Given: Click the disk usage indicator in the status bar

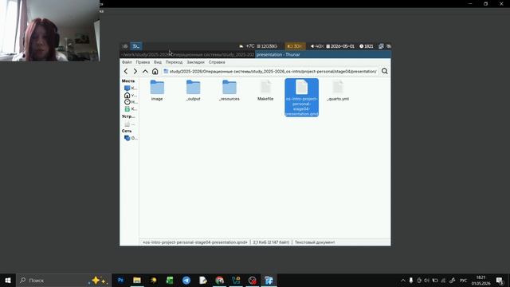Looking at the screenshot, I should [x=267, y=46].
